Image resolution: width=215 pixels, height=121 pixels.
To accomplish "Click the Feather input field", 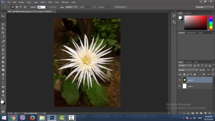I will point(41,7).
